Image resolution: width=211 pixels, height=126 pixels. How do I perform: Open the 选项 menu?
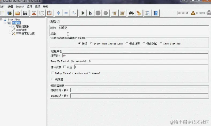37,7
